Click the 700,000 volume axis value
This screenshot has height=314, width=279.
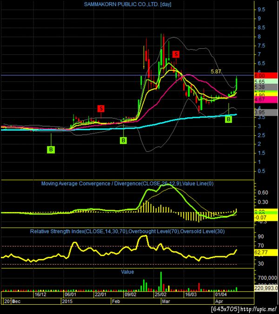point(267,278)
